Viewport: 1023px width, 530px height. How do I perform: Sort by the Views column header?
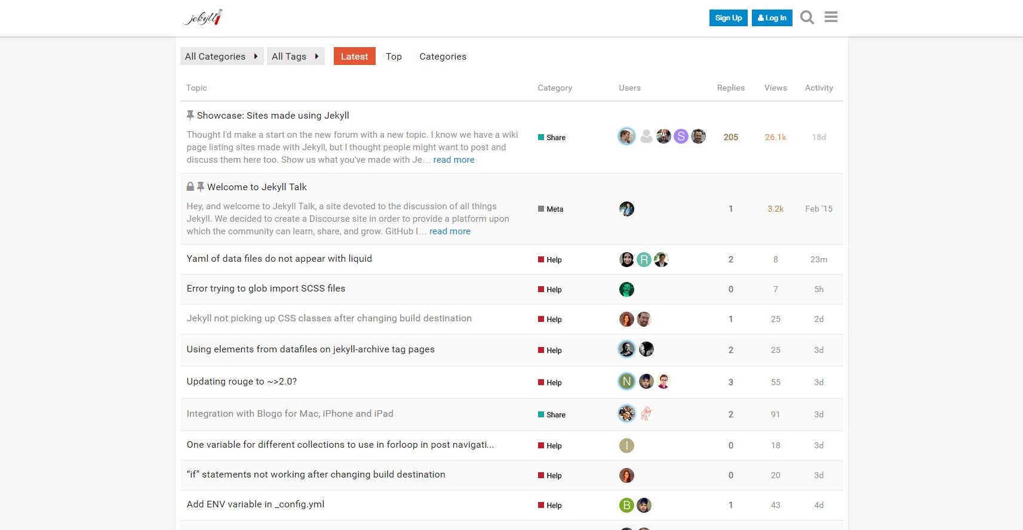coord(776,88)
